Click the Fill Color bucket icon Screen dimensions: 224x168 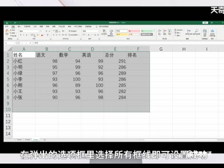(37, 35)
